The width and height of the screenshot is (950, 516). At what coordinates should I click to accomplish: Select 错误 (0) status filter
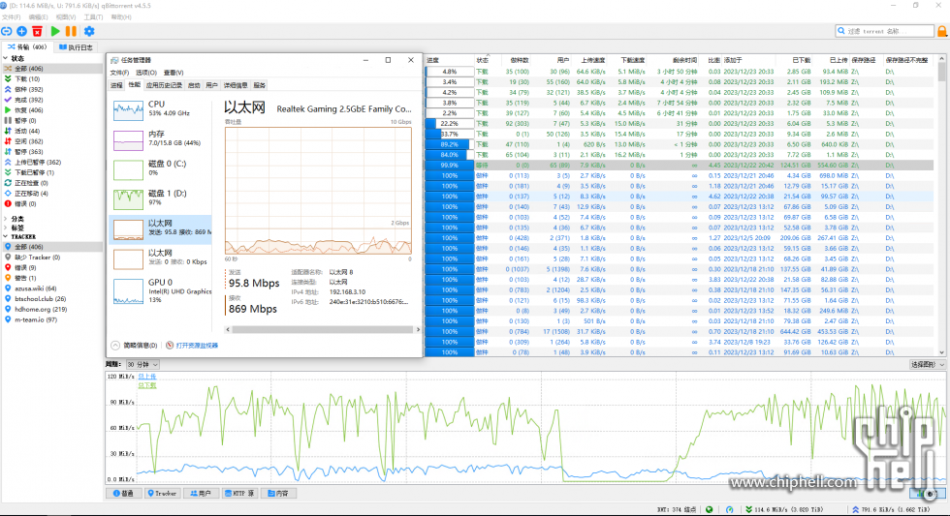tap(25, 204)
